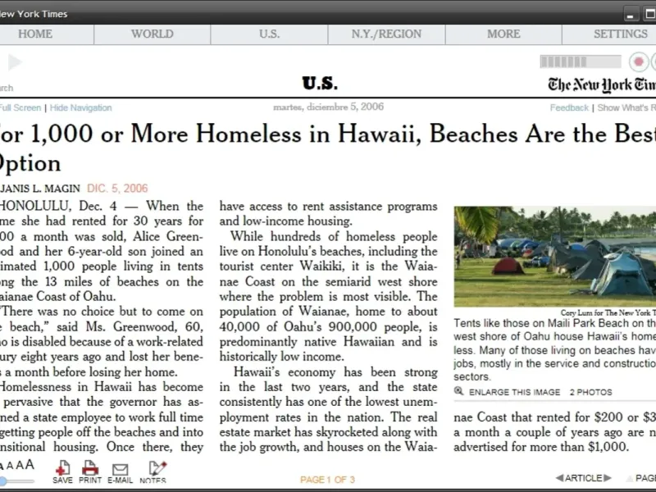
Task: Click the U.S. section heading
Action: 320,84
